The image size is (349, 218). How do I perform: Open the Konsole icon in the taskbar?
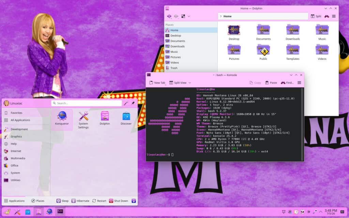(x=60, y=212)
